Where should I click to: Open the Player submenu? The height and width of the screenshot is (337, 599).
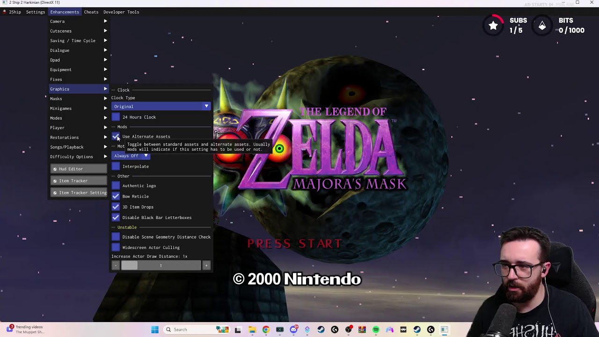pos(79,128)
